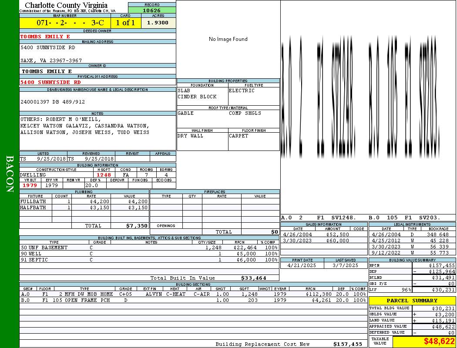Click the acres value 1.9300
457x348 pixels.
(158, 23)
